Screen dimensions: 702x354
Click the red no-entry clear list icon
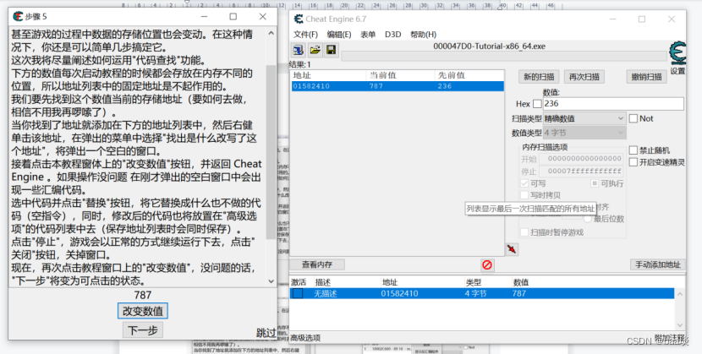[487, 265]
